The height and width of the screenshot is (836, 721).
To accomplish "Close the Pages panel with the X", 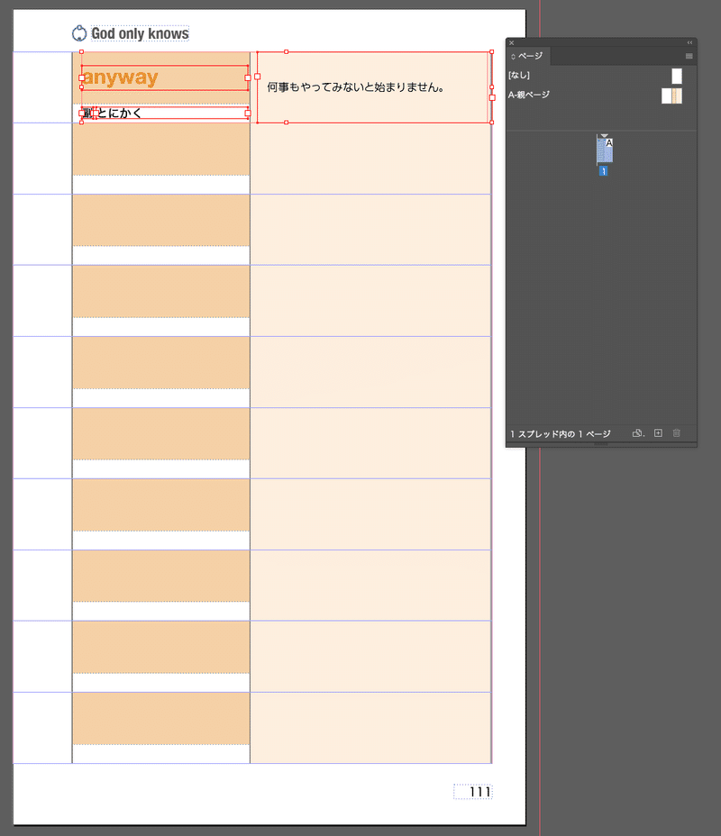I will coord(511,42).
